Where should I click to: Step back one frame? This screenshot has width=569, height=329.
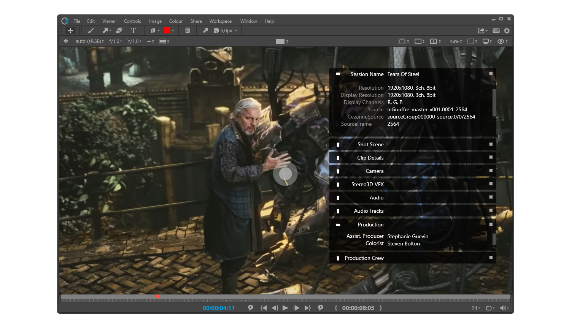tap(275, 308)
